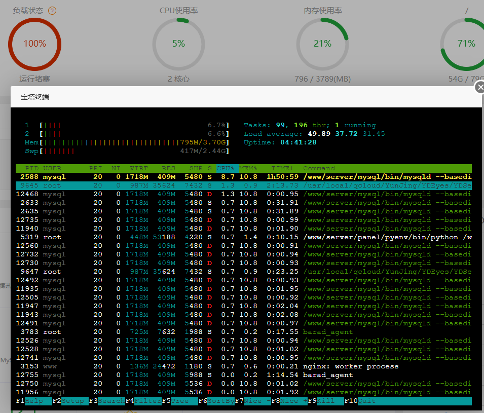The height and width of the screenshot is (413, 484).
Task: Click the 100% load status gauge
Action: pyautogui.click(x=34, y=44)
